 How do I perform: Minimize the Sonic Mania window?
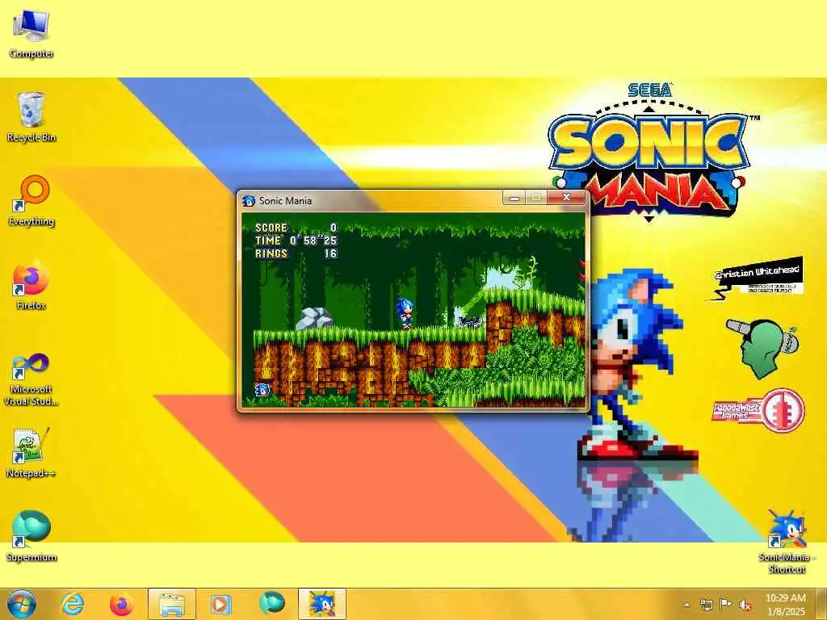coord(514,198)
